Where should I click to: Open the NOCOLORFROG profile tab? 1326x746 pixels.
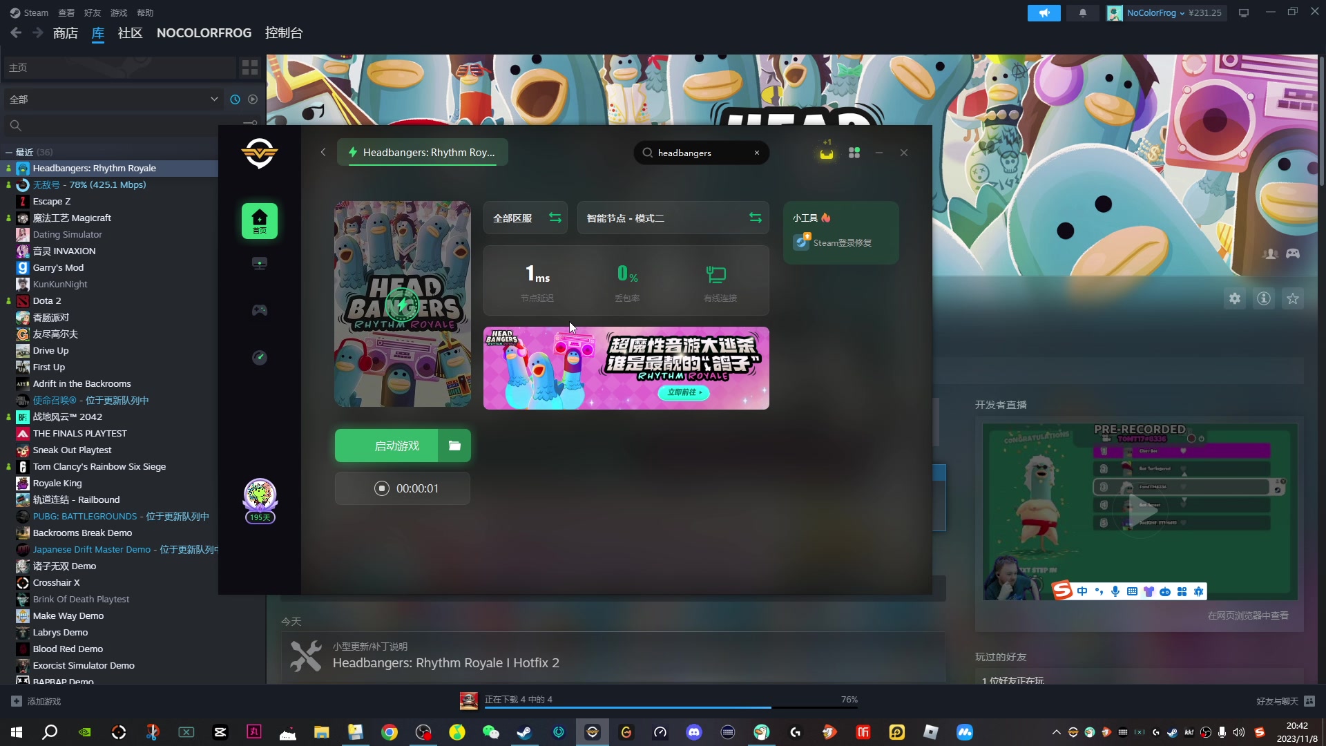pyautogui.click(x=204, y=32)
